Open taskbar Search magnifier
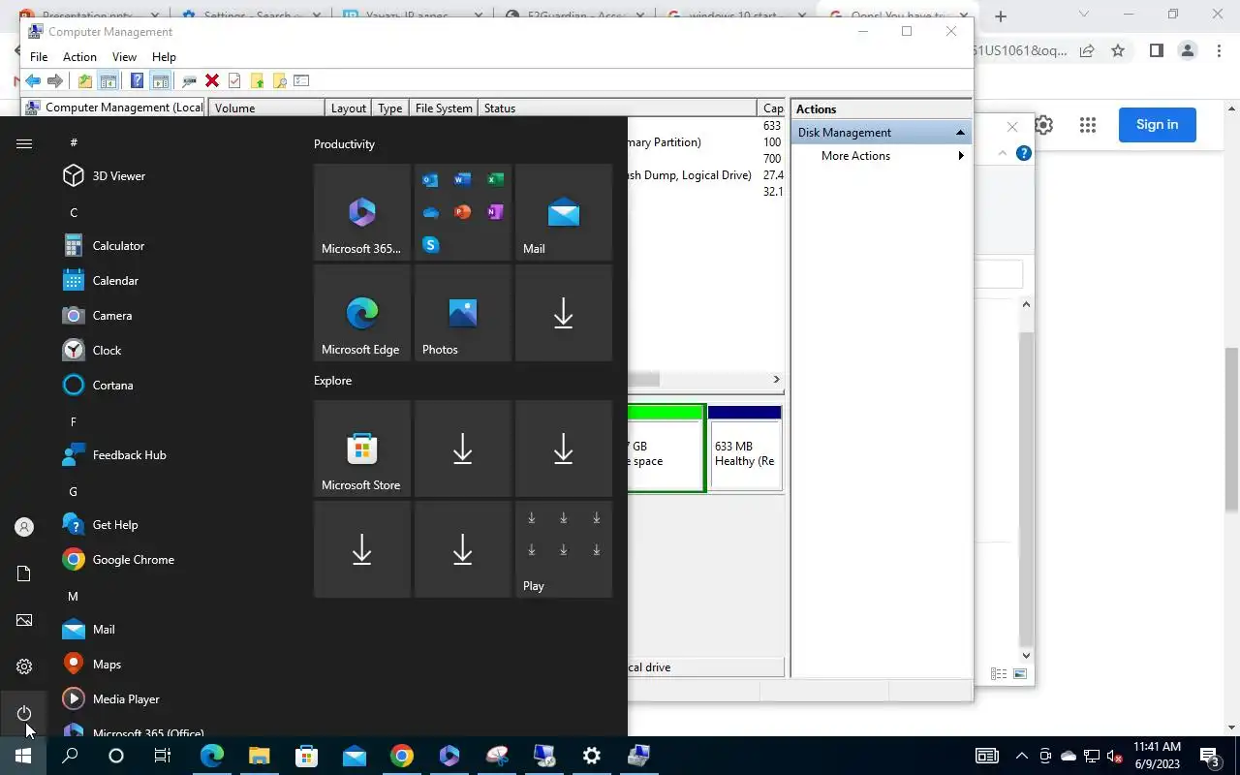 click(x=70, y=756)
